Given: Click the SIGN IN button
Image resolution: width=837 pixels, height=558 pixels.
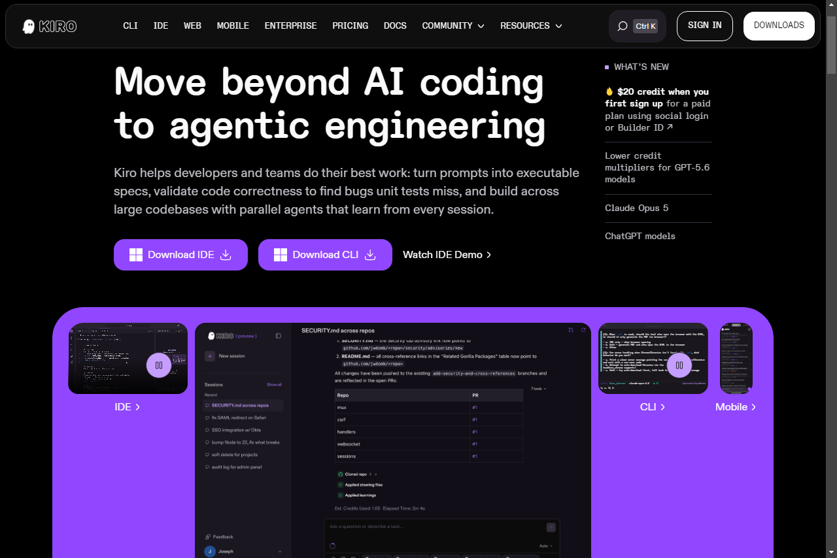Looking at the screenshot, I should click(x=705, y=26).
